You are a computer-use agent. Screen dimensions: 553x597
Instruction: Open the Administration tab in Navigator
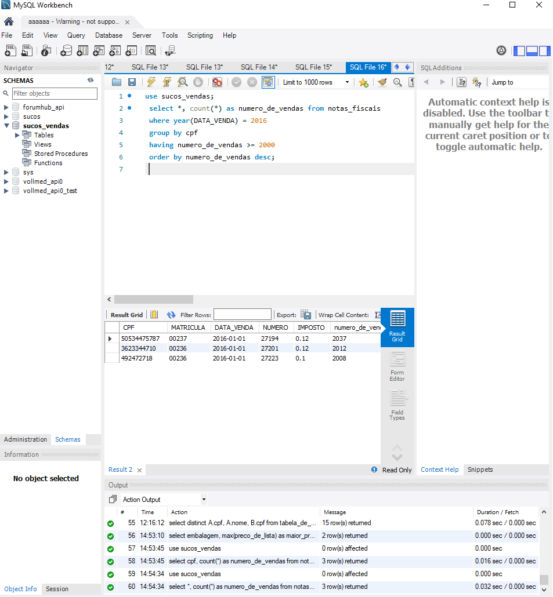coord(26,439)
